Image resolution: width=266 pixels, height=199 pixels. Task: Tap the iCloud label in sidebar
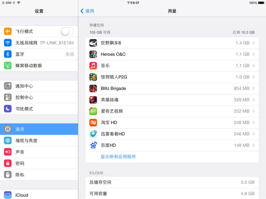[x=22, y=195]
